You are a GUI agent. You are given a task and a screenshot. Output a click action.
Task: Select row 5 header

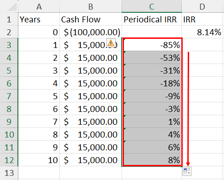[9, 70]
